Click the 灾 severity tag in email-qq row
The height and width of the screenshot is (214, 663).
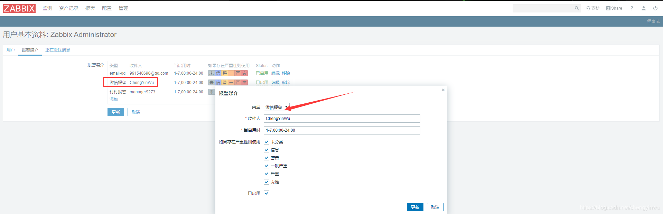(244, 73)
